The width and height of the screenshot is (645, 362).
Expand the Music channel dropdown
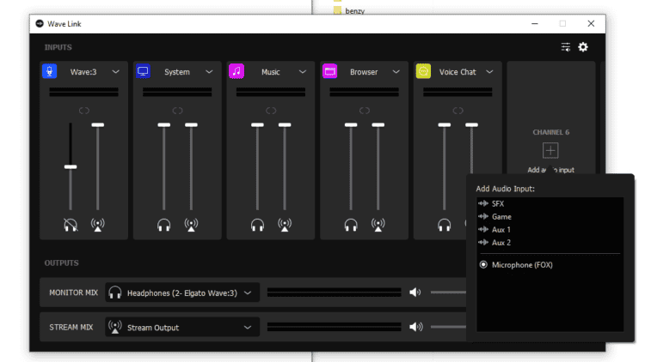pyautogui.click(x=303, y=72)
